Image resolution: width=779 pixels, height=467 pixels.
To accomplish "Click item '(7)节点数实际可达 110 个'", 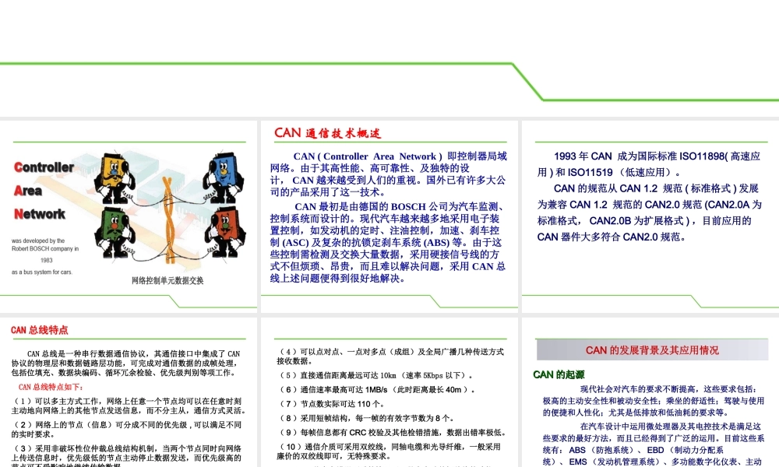I will 332,404.
